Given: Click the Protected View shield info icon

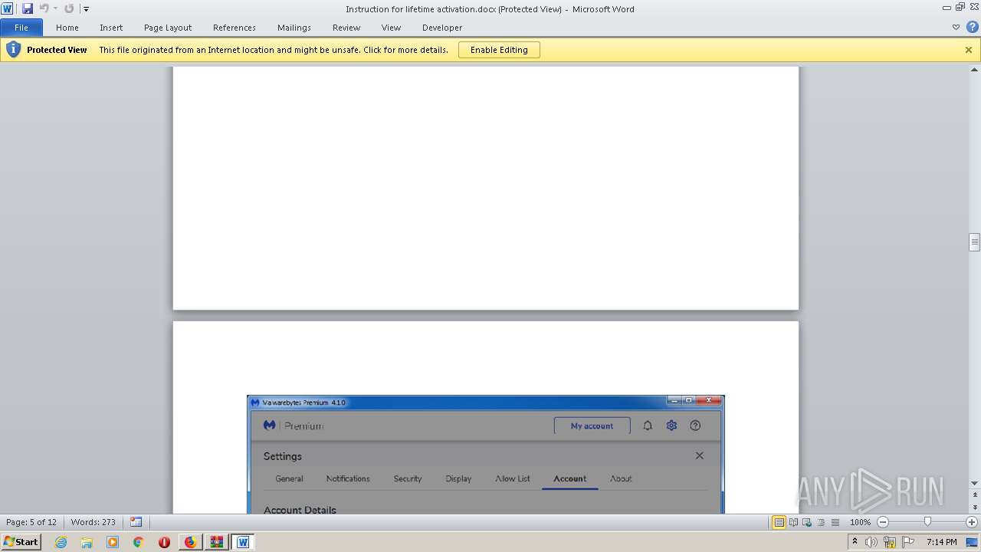Looking at the screenshot, I should tap(13, 50).
